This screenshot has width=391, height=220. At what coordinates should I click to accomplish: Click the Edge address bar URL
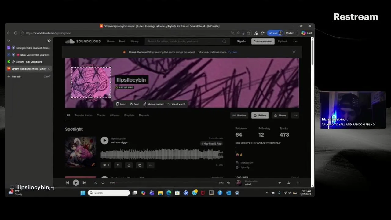[x=49, y=33]
